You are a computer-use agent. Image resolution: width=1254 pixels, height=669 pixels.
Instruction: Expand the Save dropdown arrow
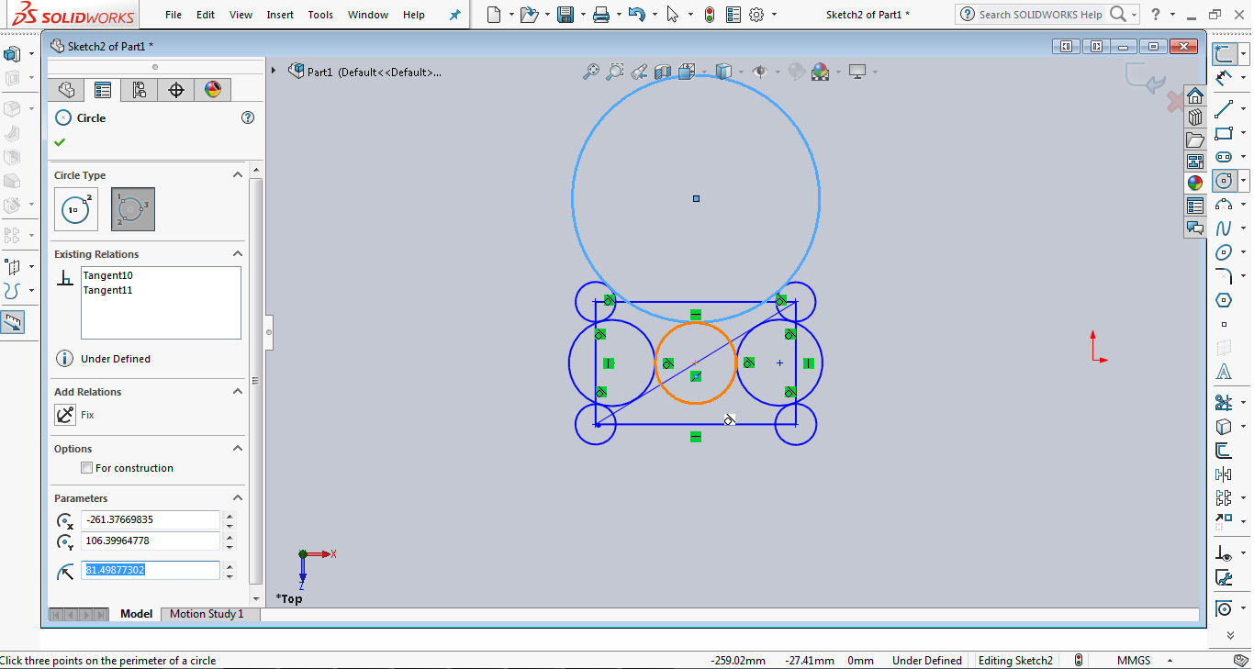click(582, 15)
